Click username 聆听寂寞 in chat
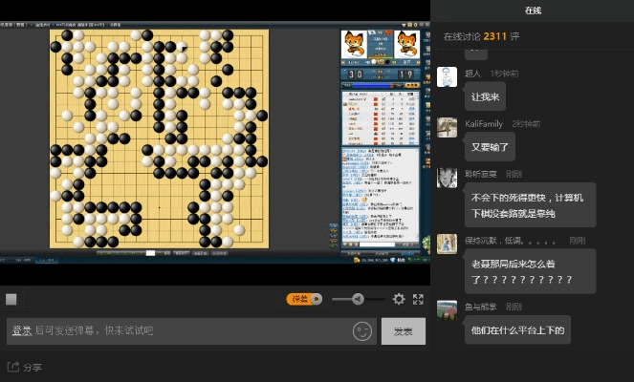The image size is (634, 382). 480,174
